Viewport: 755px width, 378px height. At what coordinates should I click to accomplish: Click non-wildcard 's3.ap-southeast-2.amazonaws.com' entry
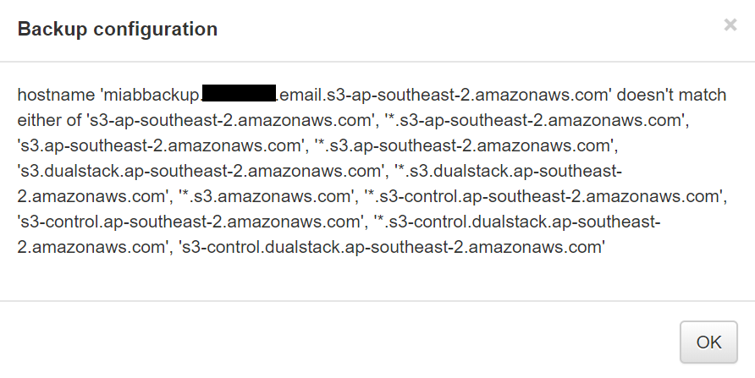[161, 145]
